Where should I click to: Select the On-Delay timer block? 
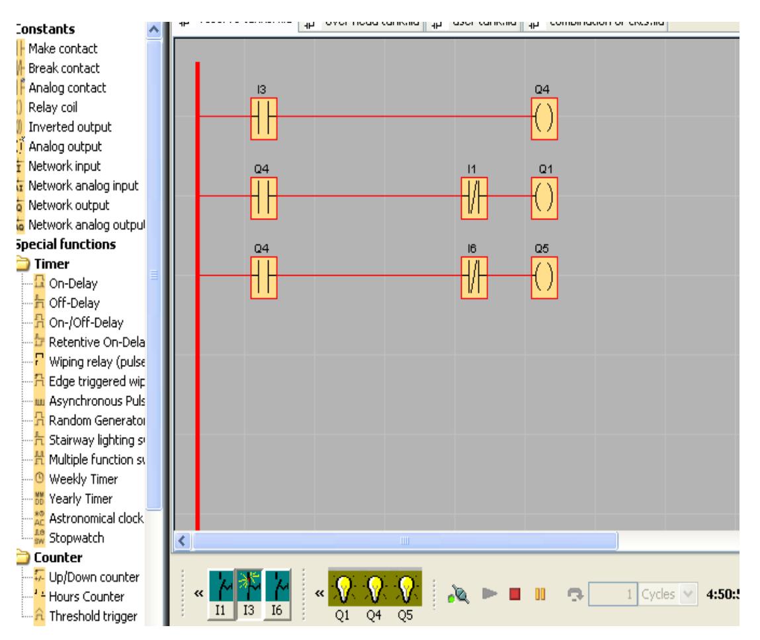click(66, 284)
